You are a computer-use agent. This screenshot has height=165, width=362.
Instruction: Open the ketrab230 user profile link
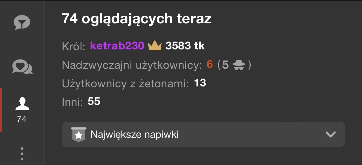click(117, 45)
